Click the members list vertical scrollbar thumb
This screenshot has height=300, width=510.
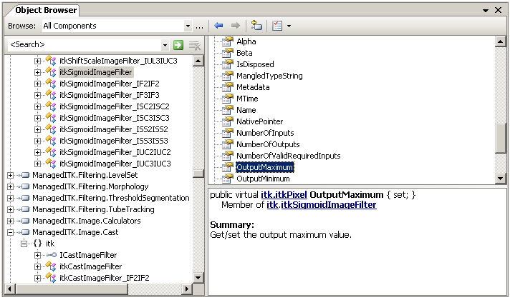[501, 133]
